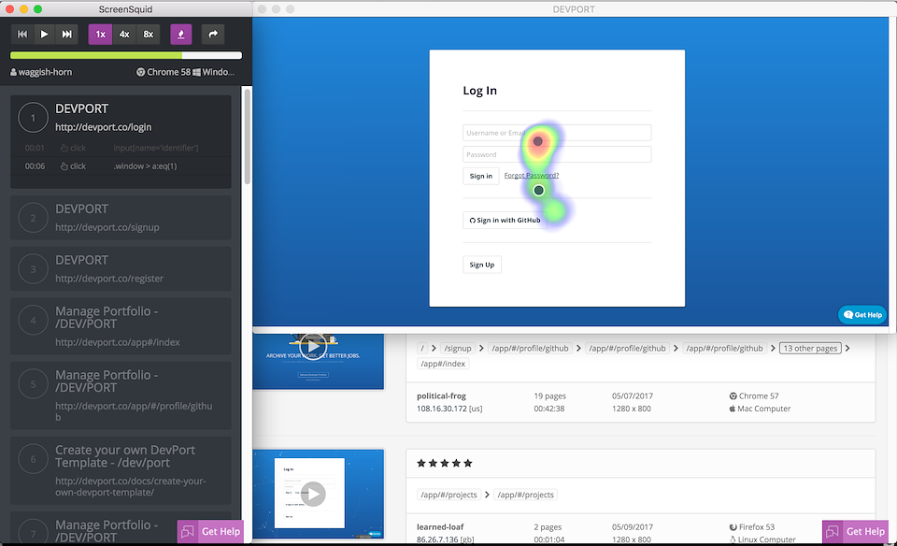The height and width of the screenshot is (546, 897).
Task: Expand the '13 other pages' breadcrumb
Action: click(809, 349)
